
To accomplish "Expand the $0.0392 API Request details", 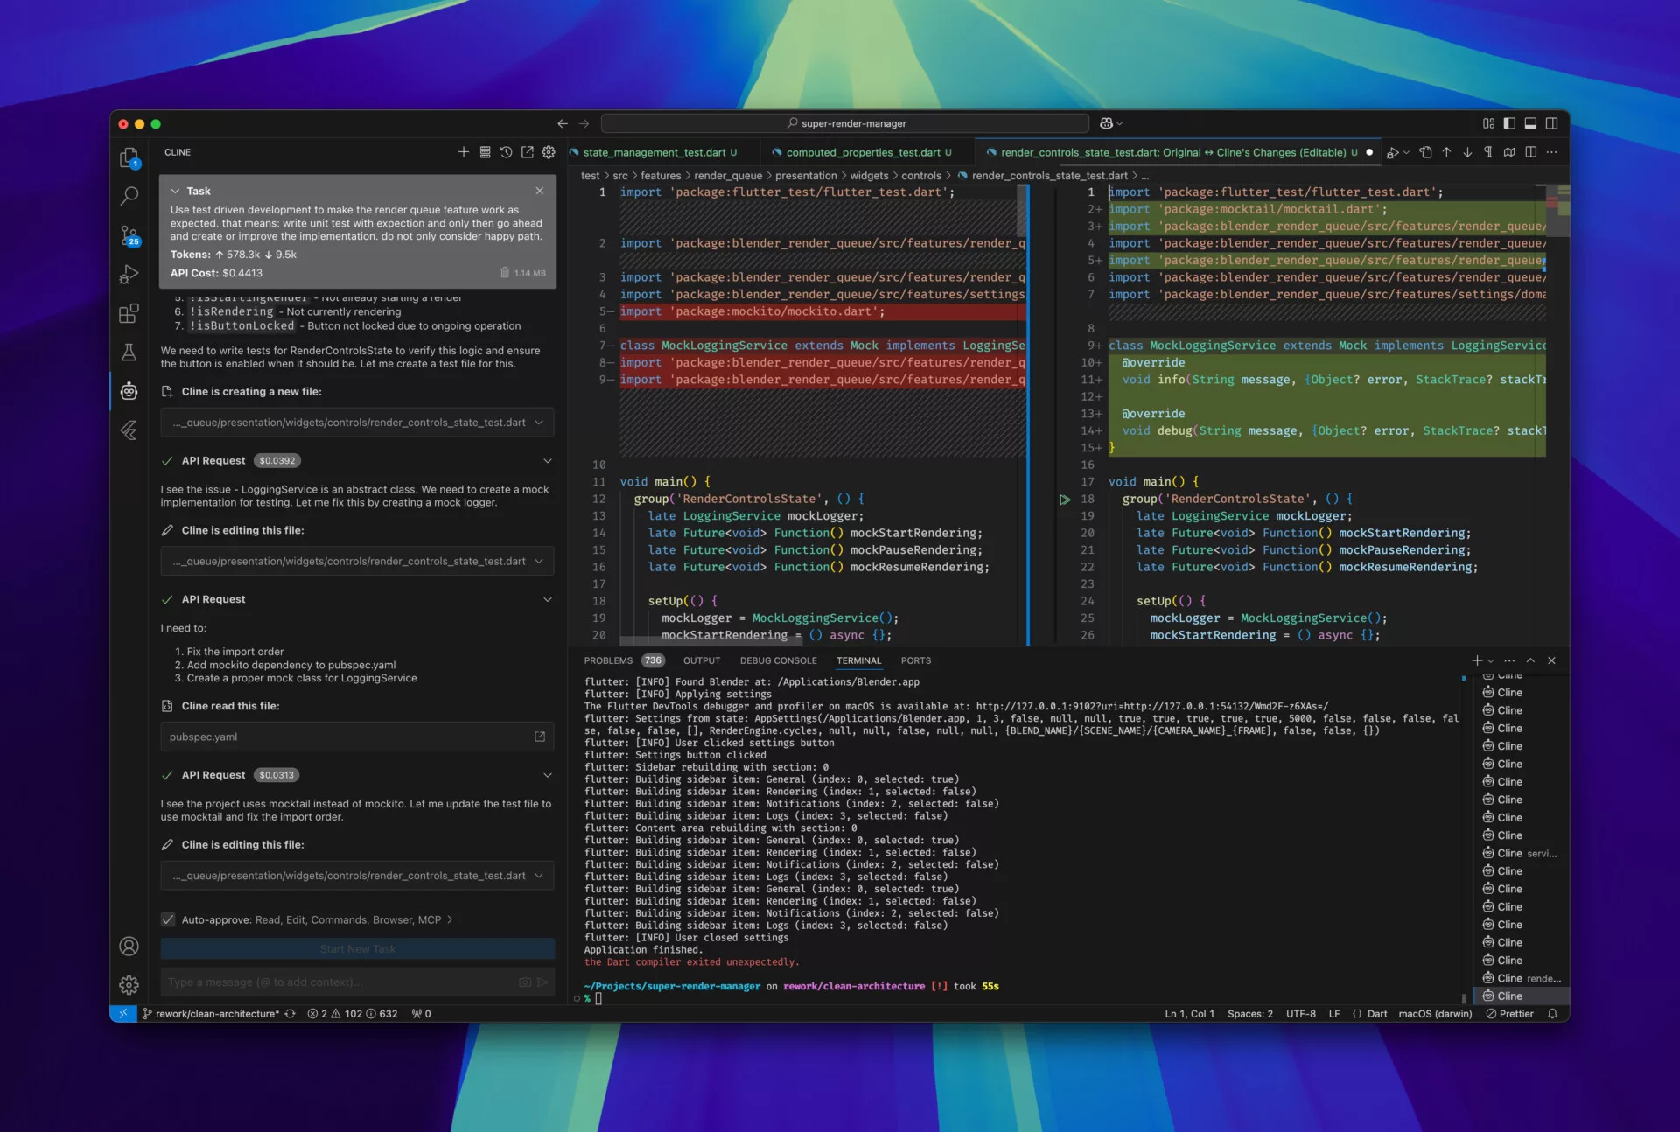I will (x=548, y=461).
